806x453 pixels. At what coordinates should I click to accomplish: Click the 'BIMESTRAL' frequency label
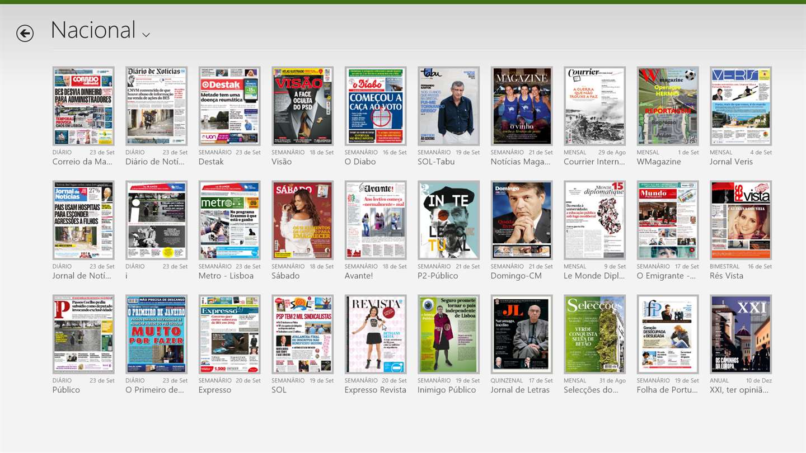pos(725,266)
